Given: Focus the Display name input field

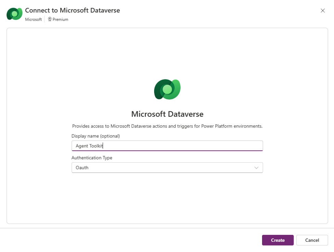Looking at the screenshot, I should [x=167, y=146].
